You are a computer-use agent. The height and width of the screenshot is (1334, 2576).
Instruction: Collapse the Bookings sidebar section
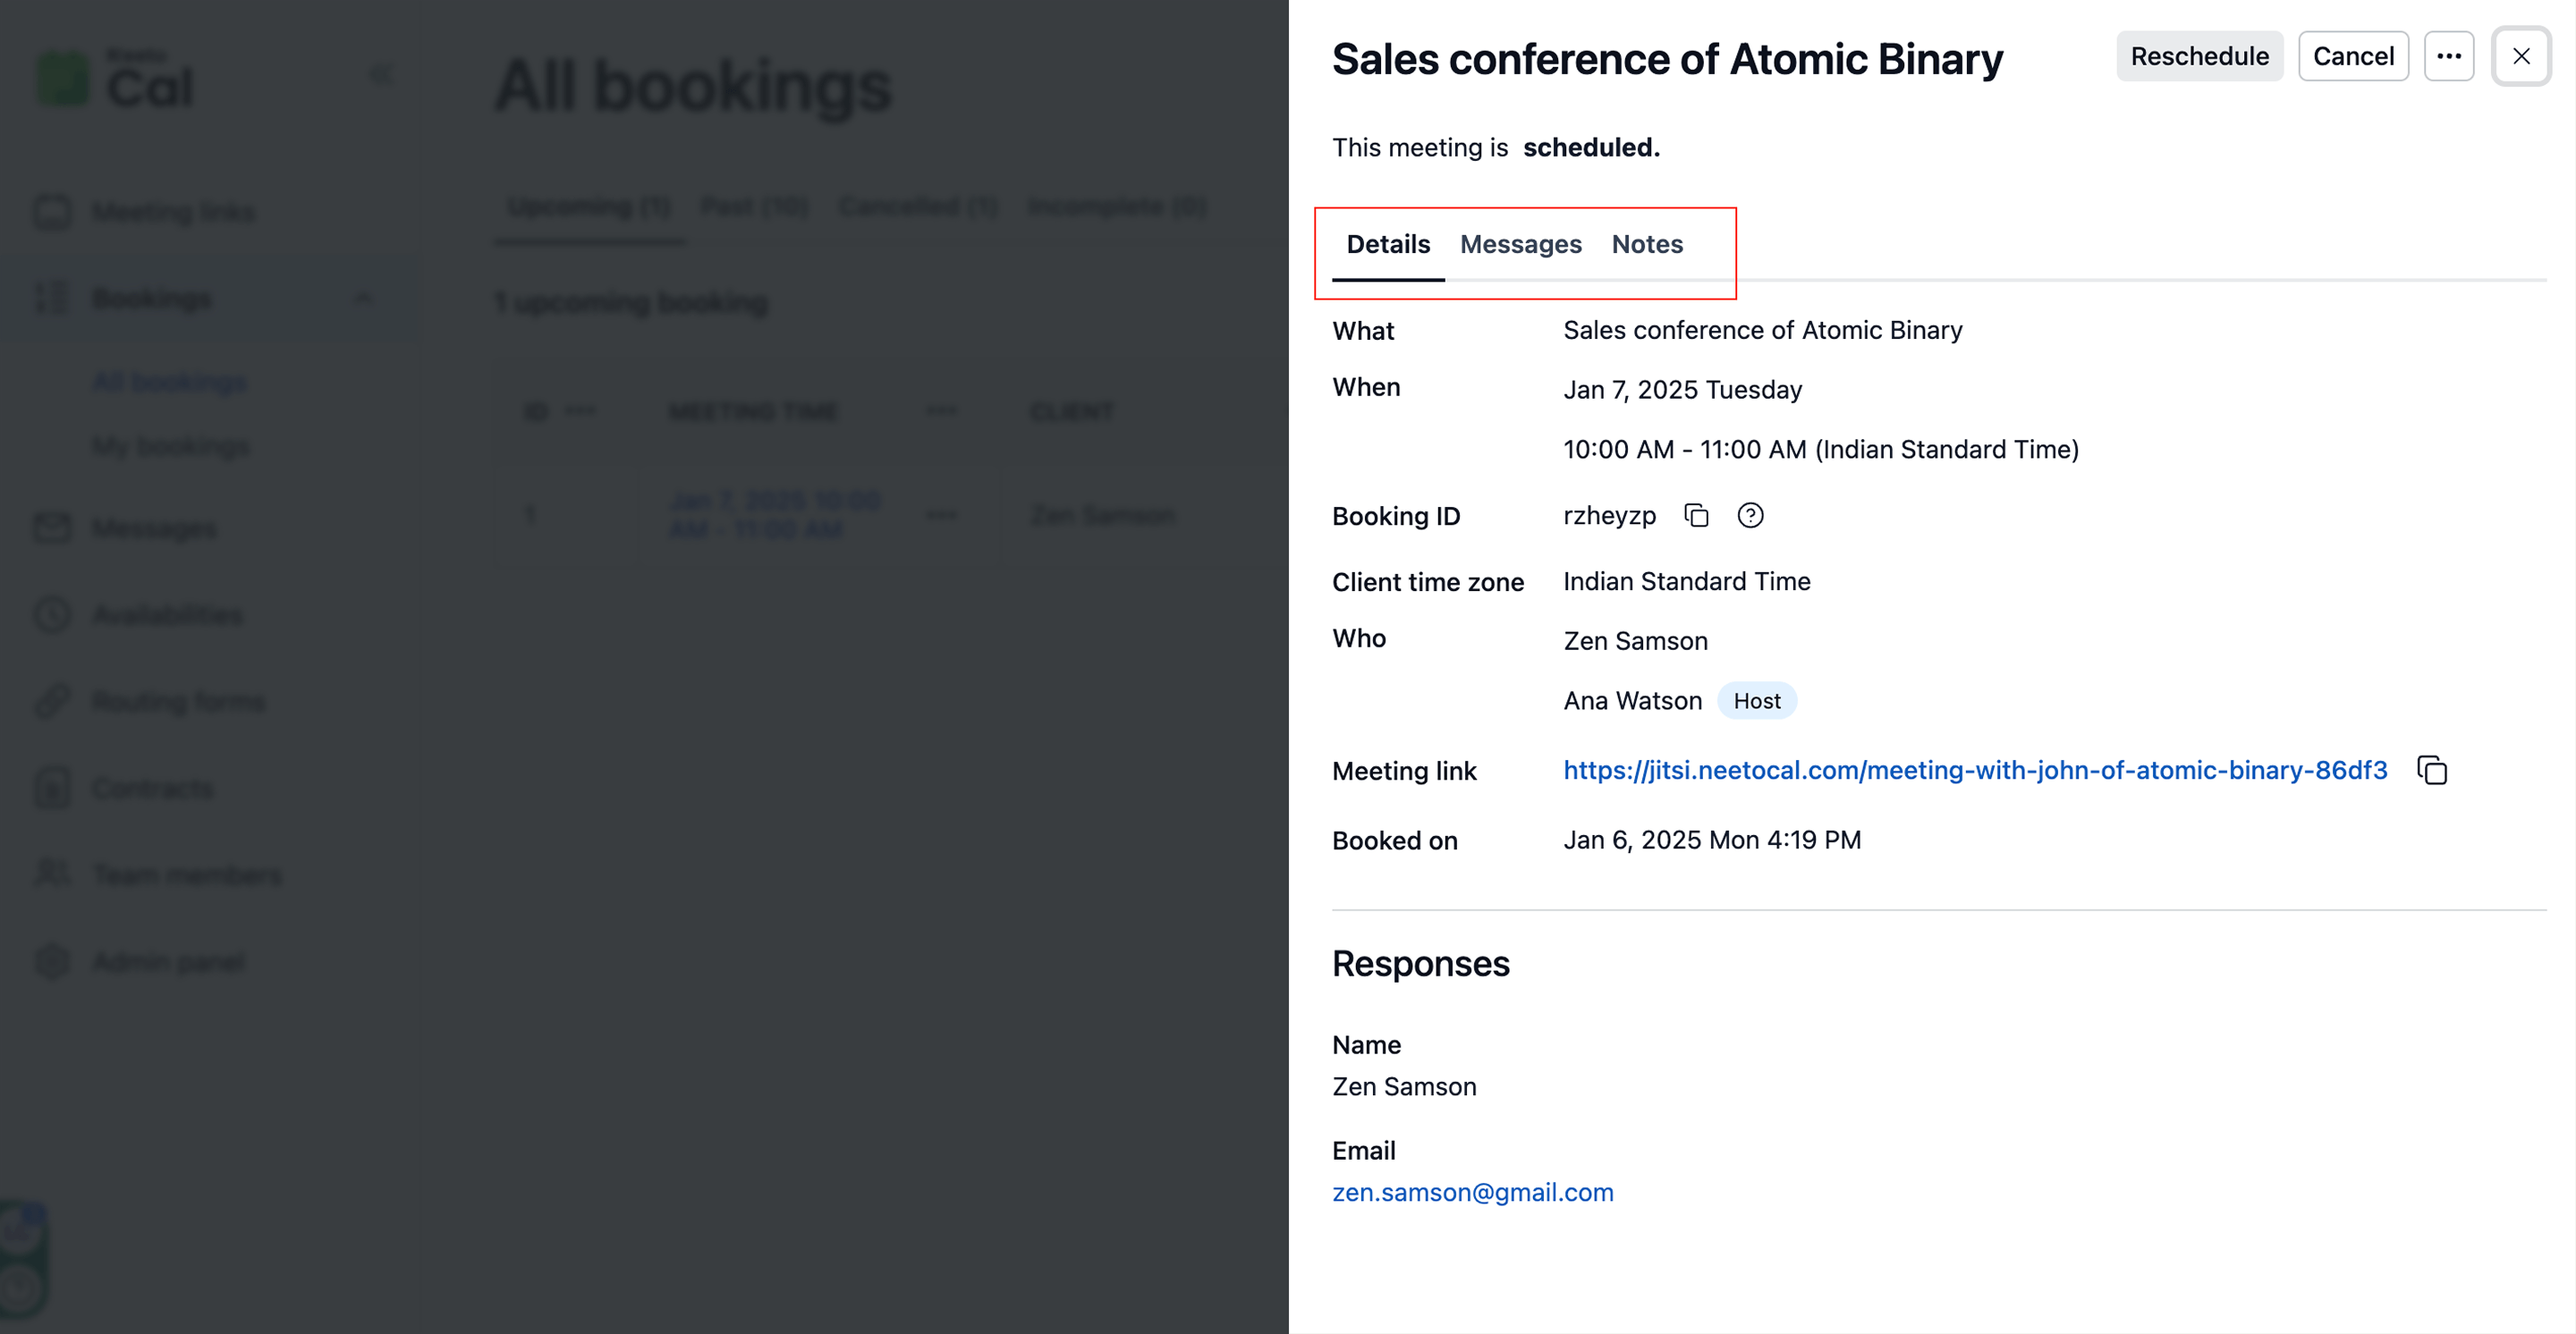(364, 298)
